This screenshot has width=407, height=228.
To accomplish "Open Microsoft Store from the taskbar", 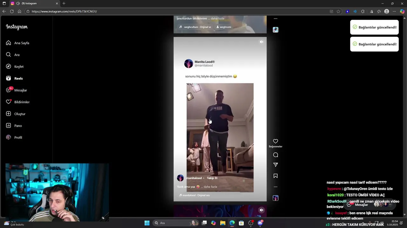I will pos(241,223).
